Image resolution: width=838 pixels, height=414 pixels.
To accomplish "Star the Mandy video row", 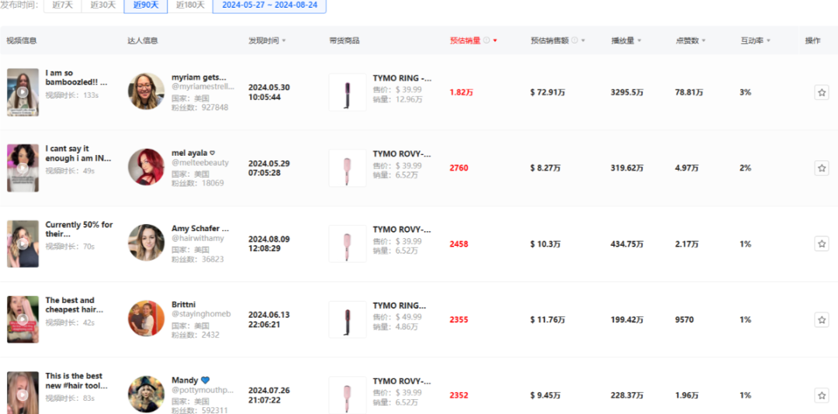I will [x=822, y=395].
